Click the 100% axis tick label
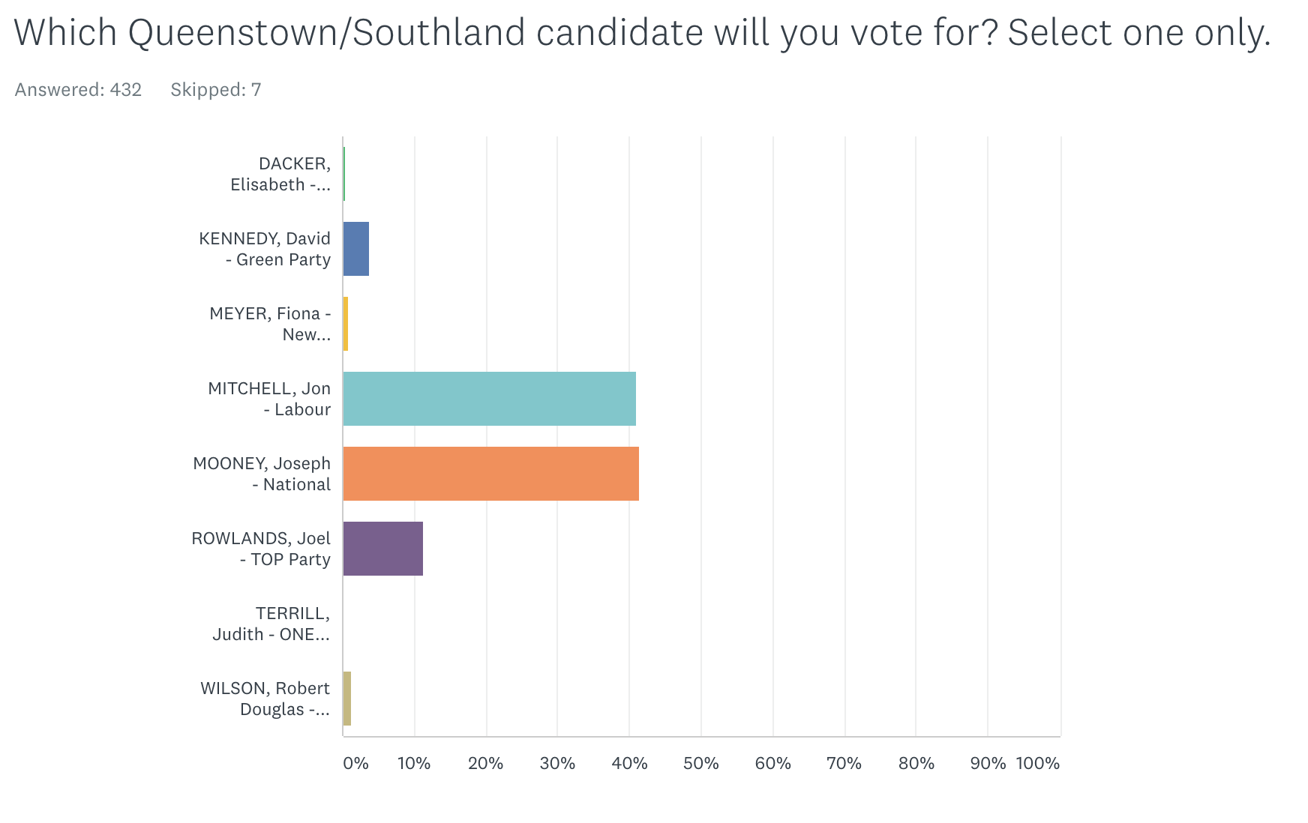The height and width of the screenshot is (823, 1308). [x=1038, y=763]
